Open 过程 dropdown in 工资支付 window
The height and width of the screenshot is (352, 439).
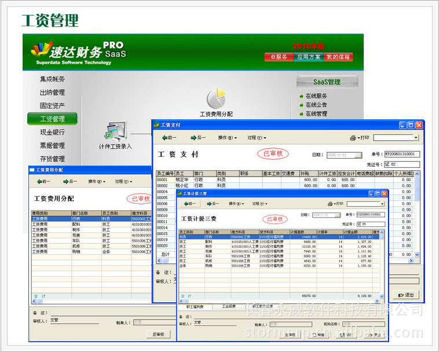point(257,138)
